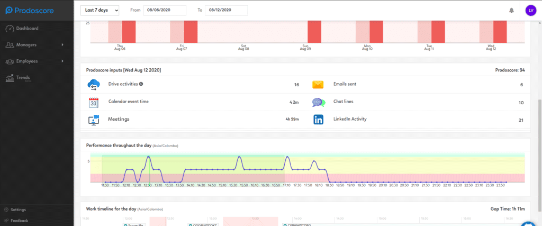Open Trends in the sidebar

coord(23,78)
